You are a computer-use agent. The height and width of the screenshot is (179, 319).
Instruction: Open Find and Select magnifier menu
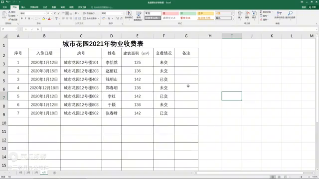click(x=290, y=15)
